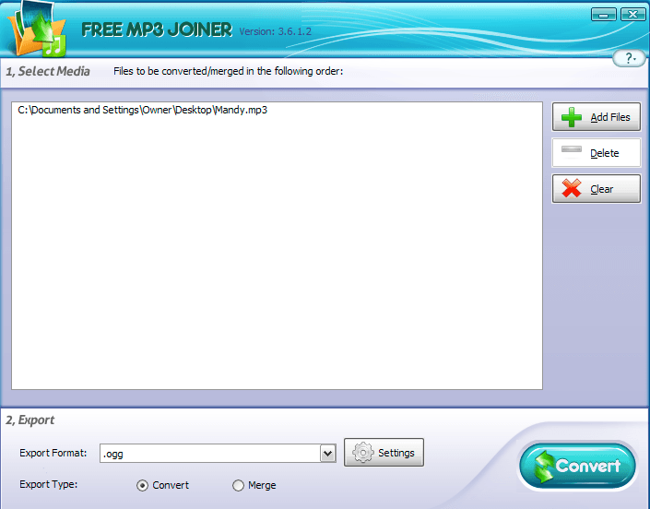Click the Add Files button
The height and width of the screenshot is (509, 650).
(597, 117)
